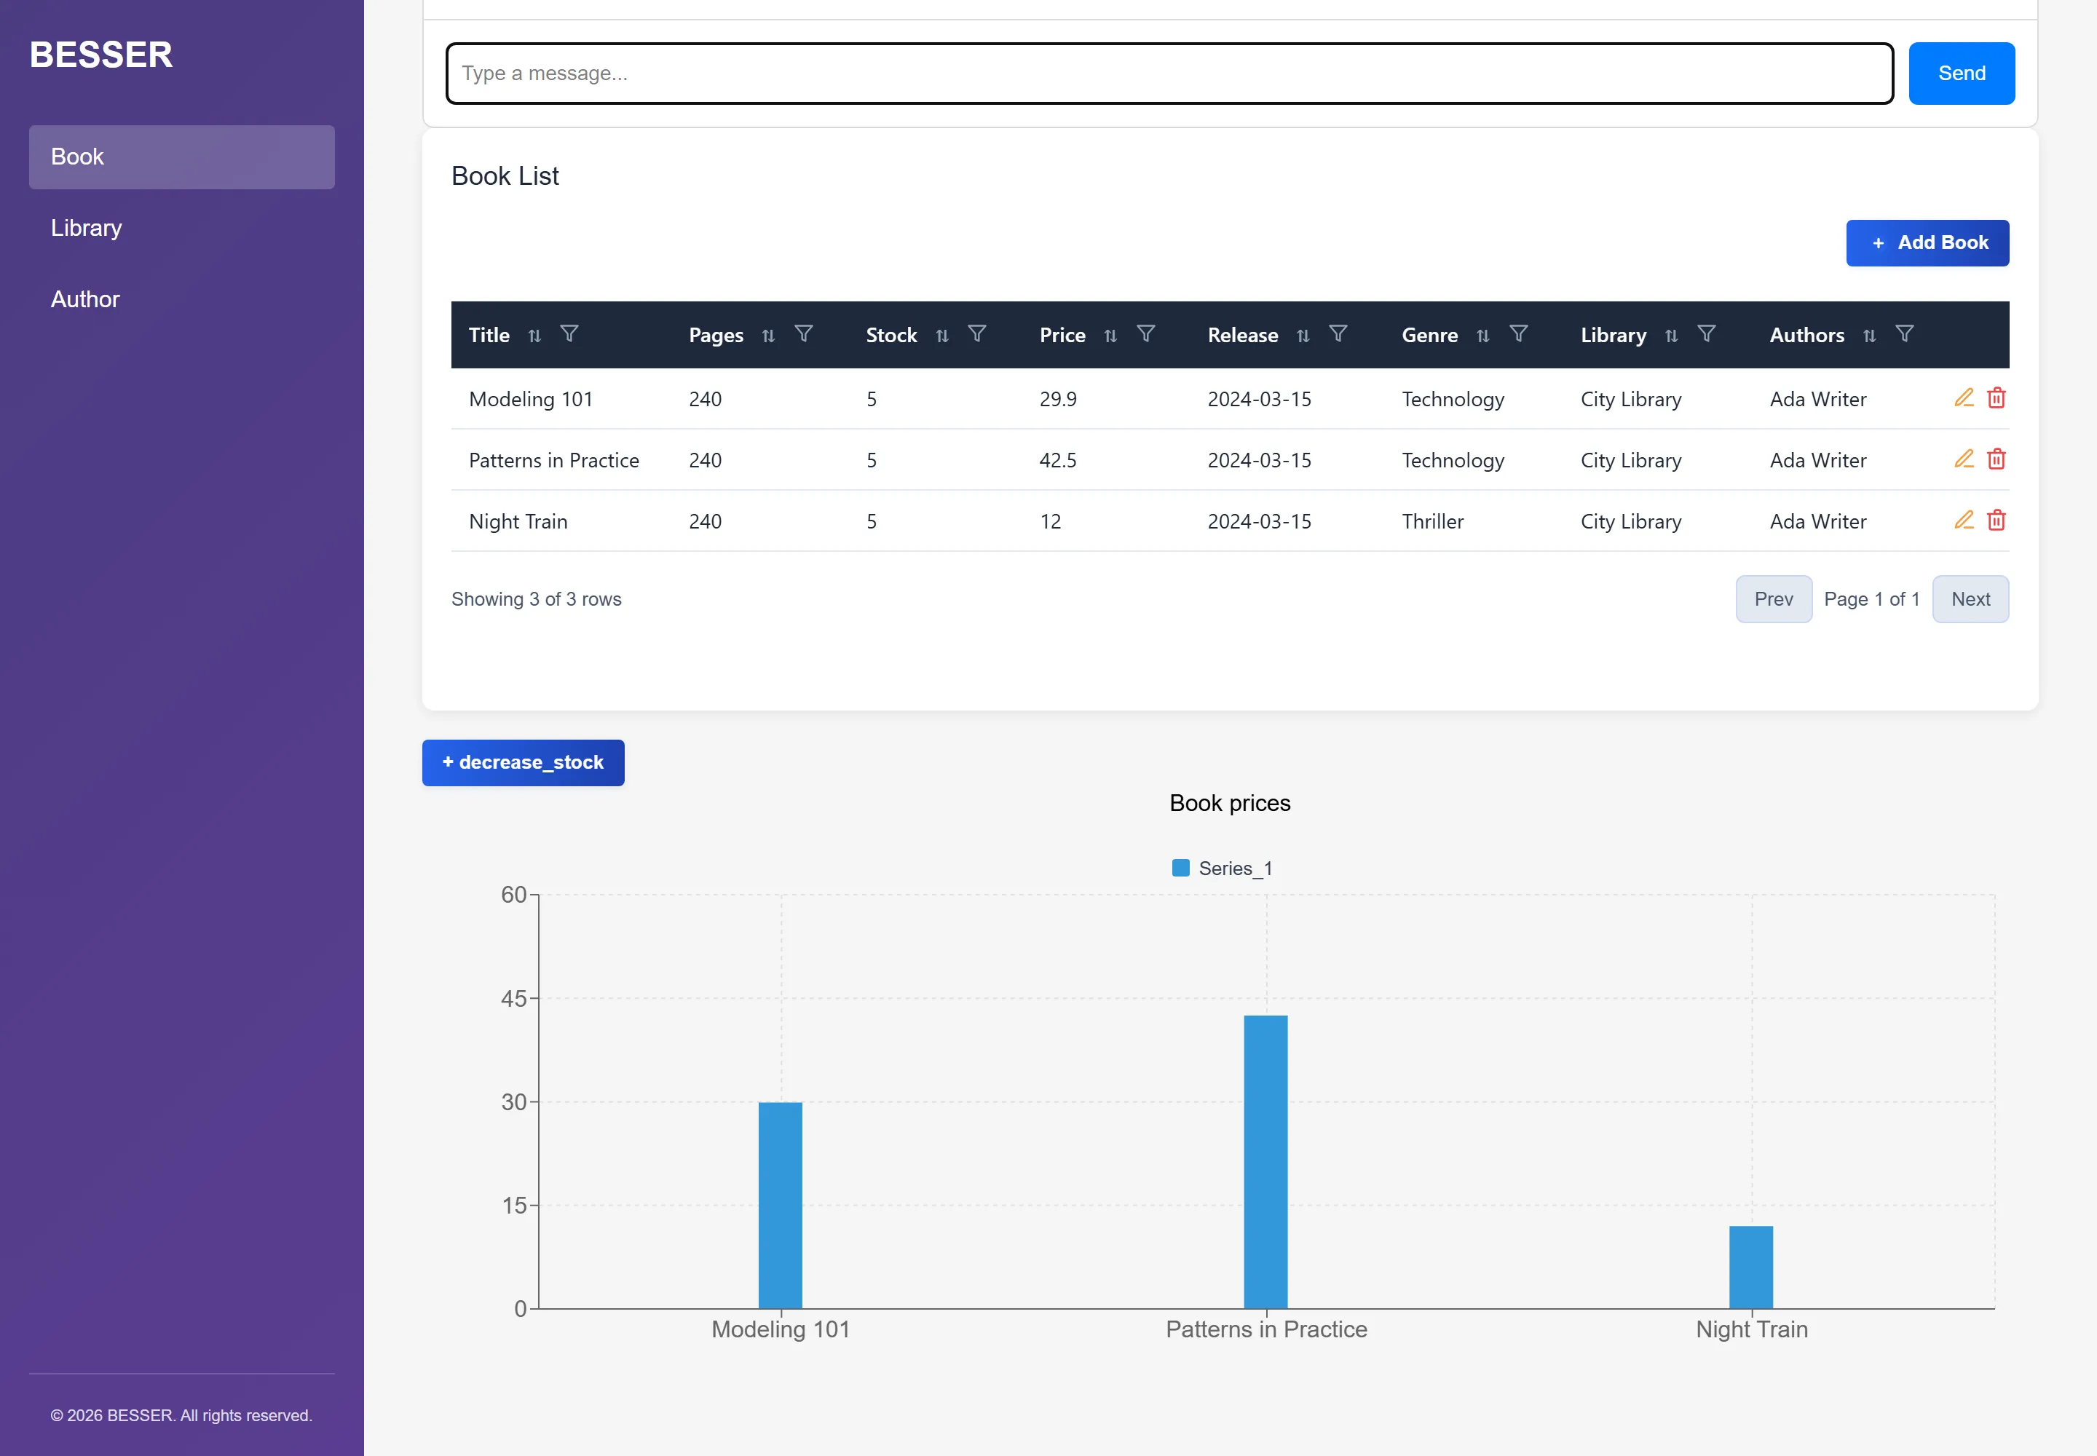
Task: Open filter for Price column
Action: coord(1146,334)
